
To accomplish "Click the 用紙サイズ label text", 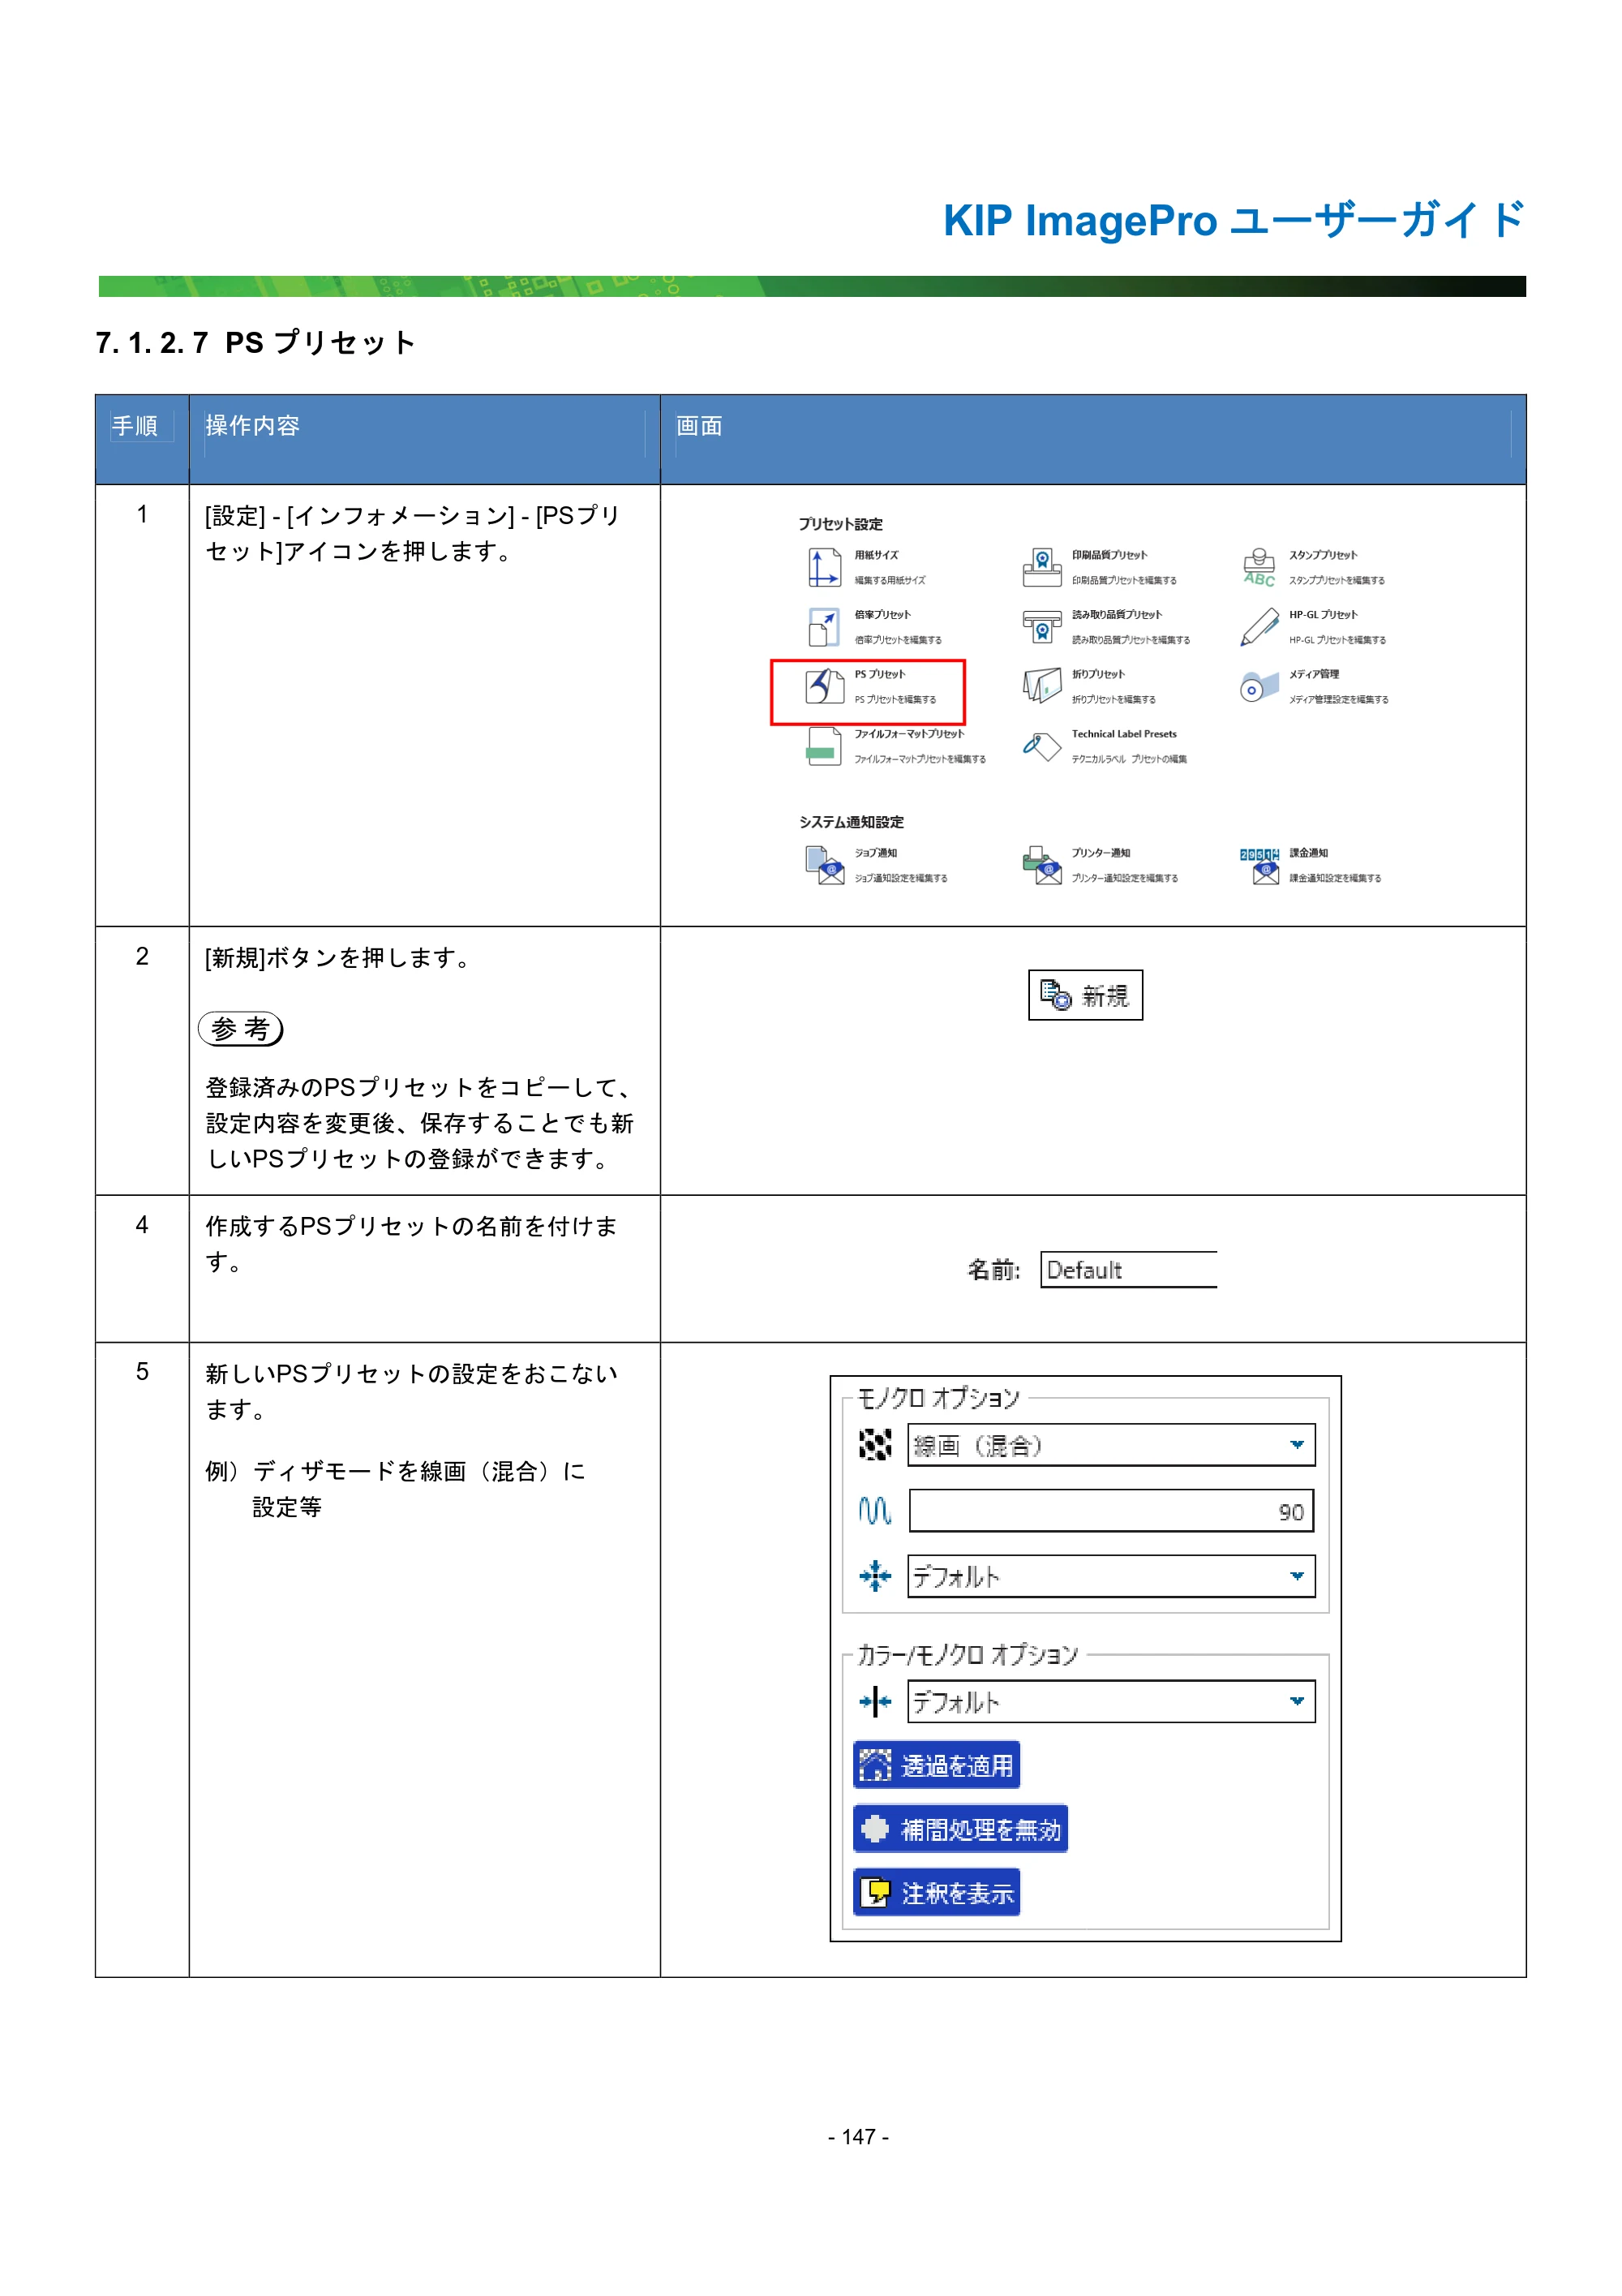I will 875,555.
